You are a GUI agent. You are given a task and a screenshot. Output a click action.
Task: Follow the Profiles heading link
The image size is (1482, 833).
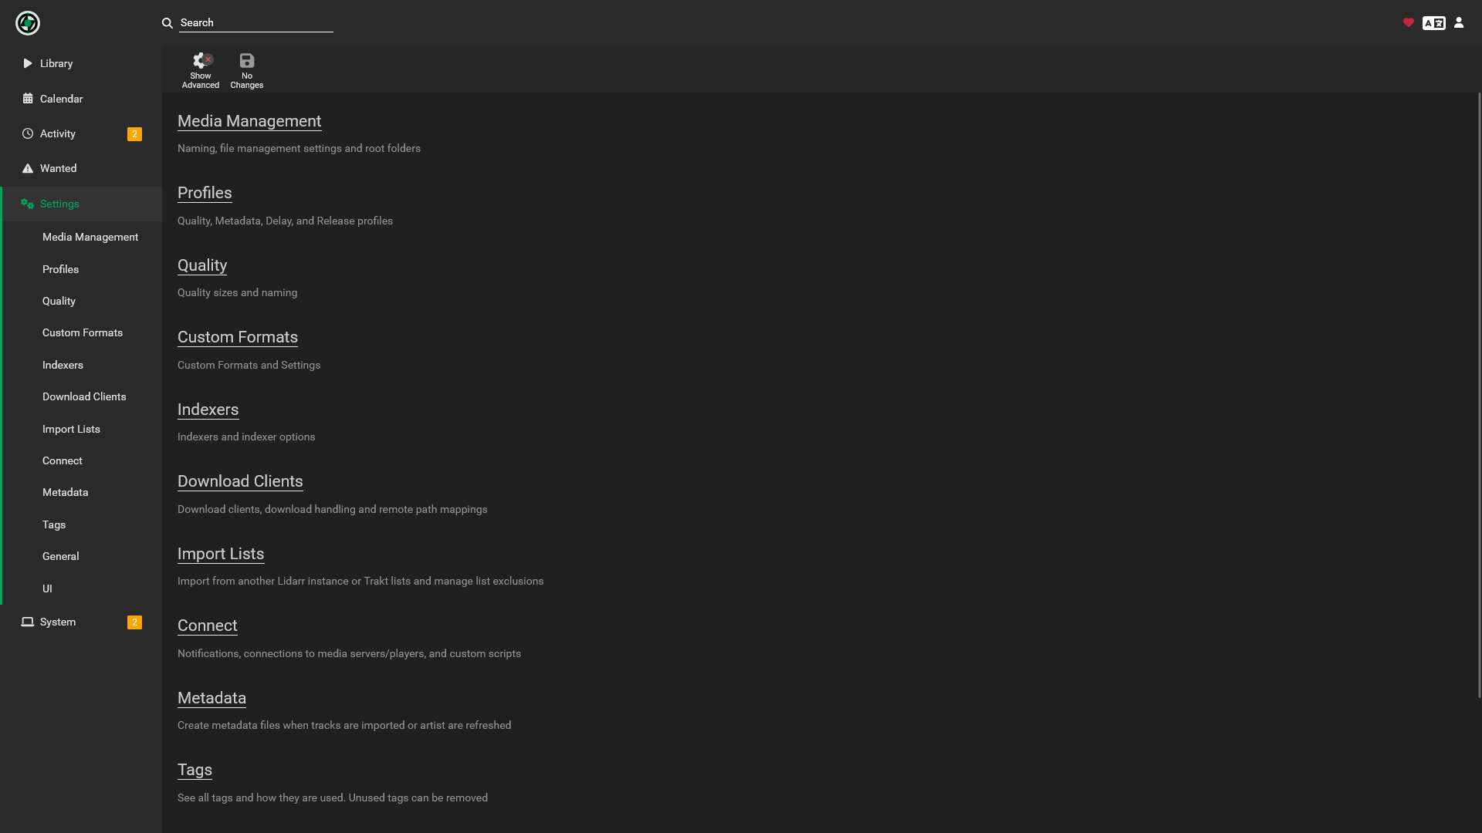click(x=205, y=193)
